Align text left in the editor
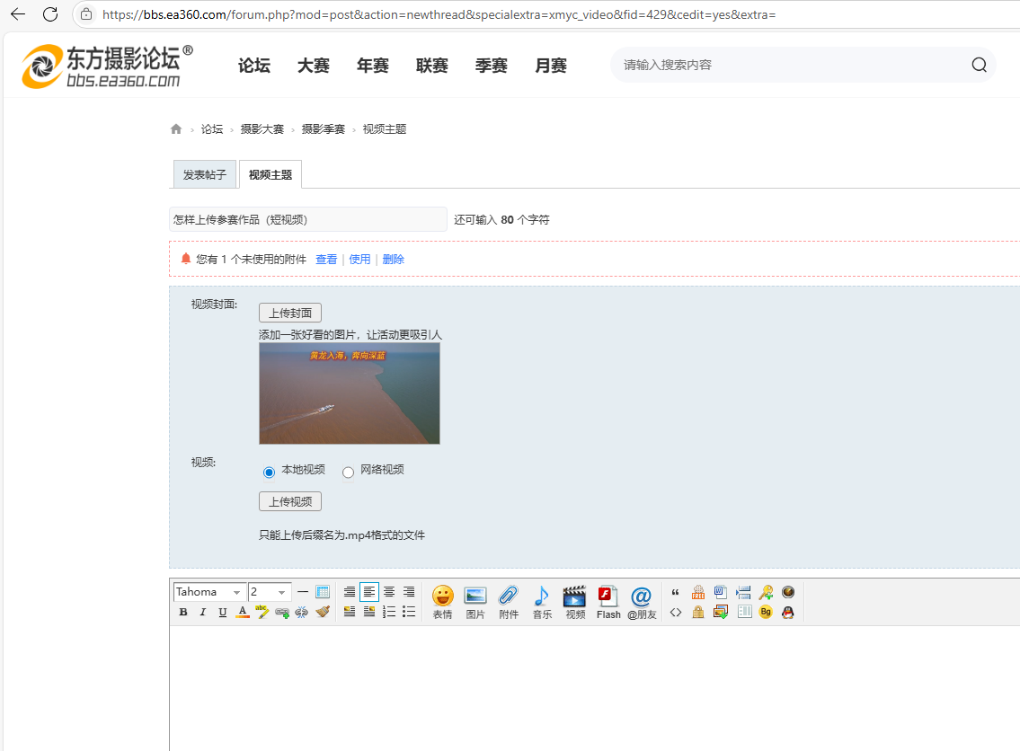 [x=368, y=592]
